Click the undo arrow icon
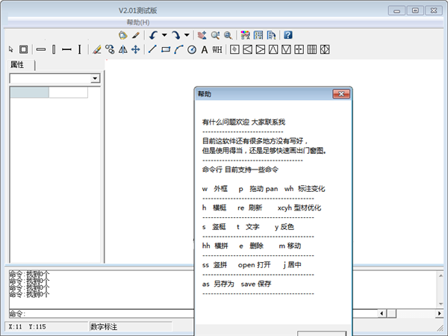The image size is (448, 336). (x=153, y=34)
